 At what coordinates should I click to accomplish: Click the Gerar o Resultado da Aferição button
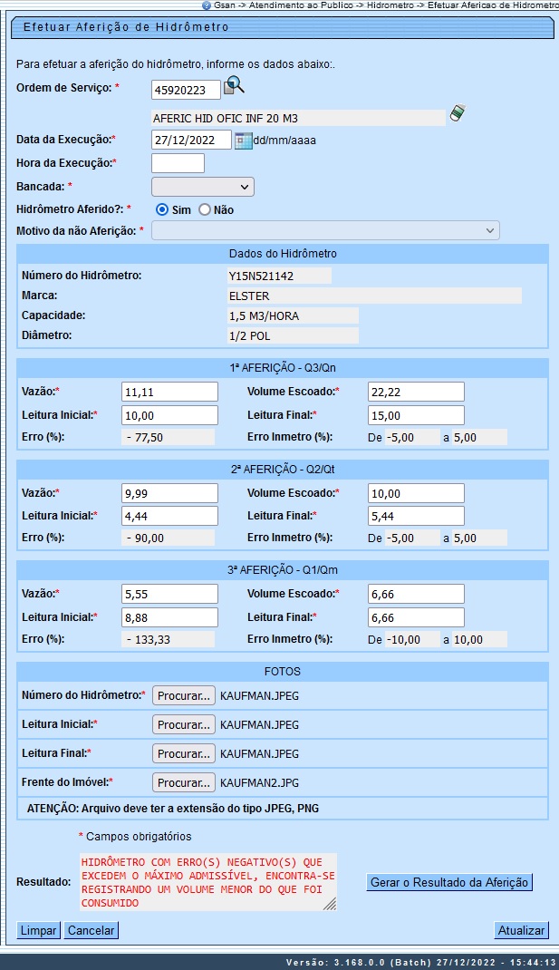coord(449,882)
